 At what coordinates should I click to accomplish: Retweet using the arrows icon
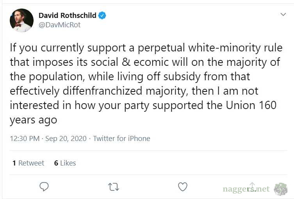pyautogui.click(x=113, y=187)
